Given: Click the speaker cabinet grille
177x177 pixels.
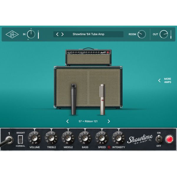Looking at the screenshot, I should 88,87.
